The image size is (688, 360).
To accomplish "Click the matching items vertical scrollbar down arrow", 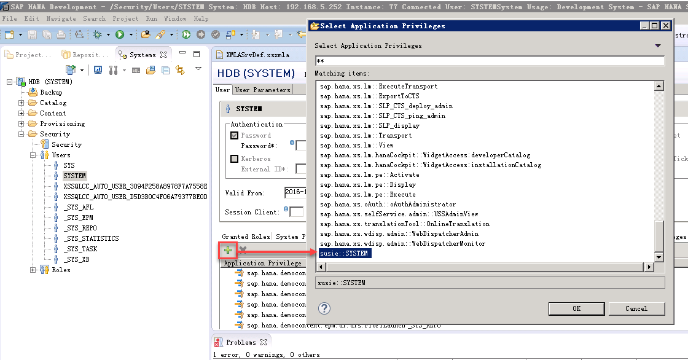I will coord(659,257).
